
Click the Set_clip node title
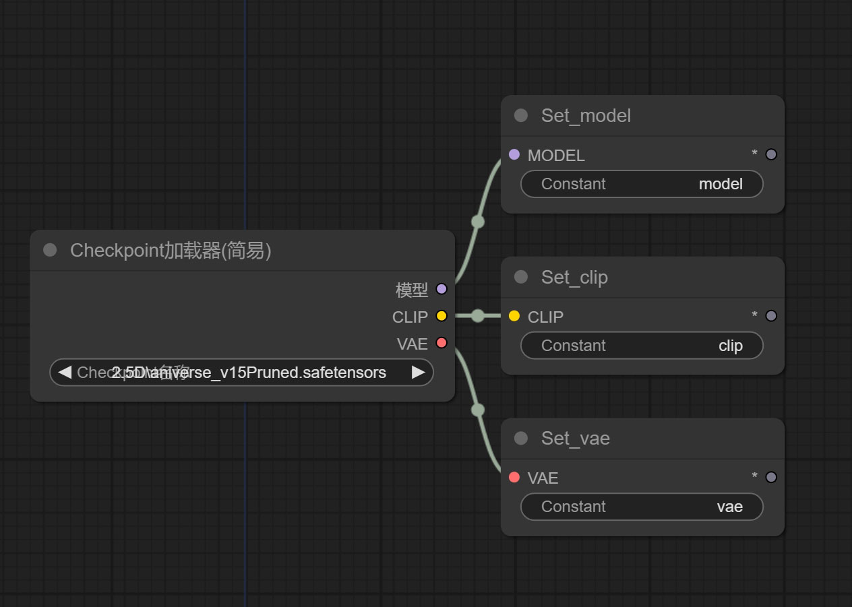tap(574, 278)
